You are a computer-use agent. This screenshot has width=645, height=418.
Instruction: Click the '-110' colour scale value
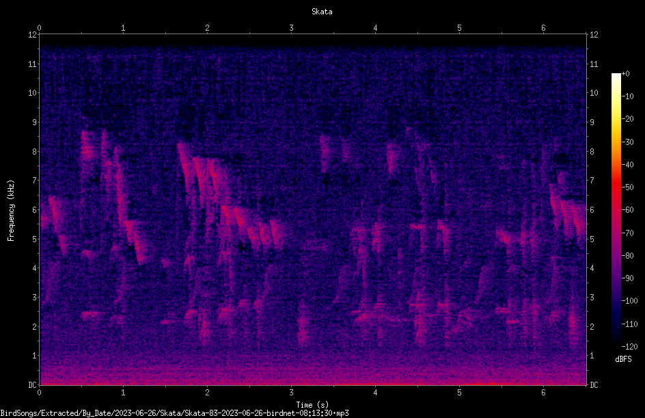pos(629,324)
